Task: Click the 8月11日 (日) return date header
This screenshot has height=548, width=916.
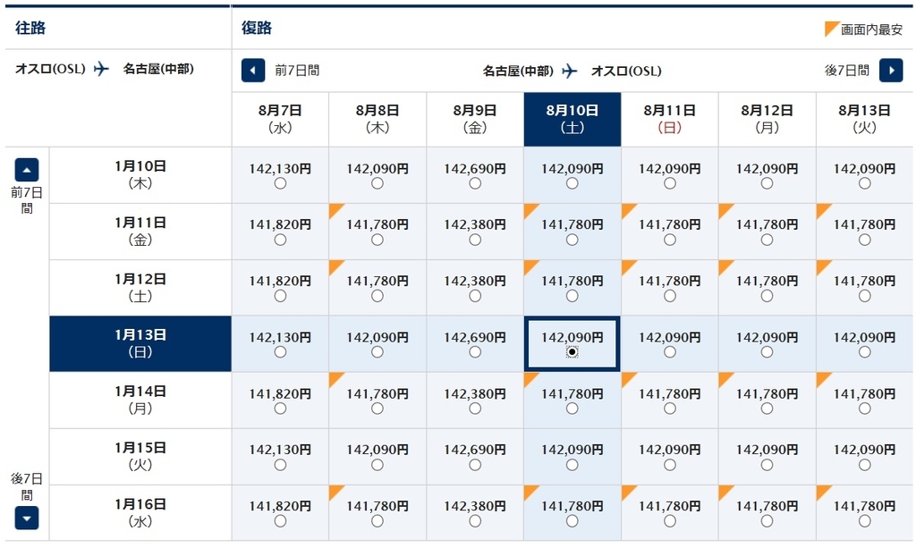Action: [669, 119]
